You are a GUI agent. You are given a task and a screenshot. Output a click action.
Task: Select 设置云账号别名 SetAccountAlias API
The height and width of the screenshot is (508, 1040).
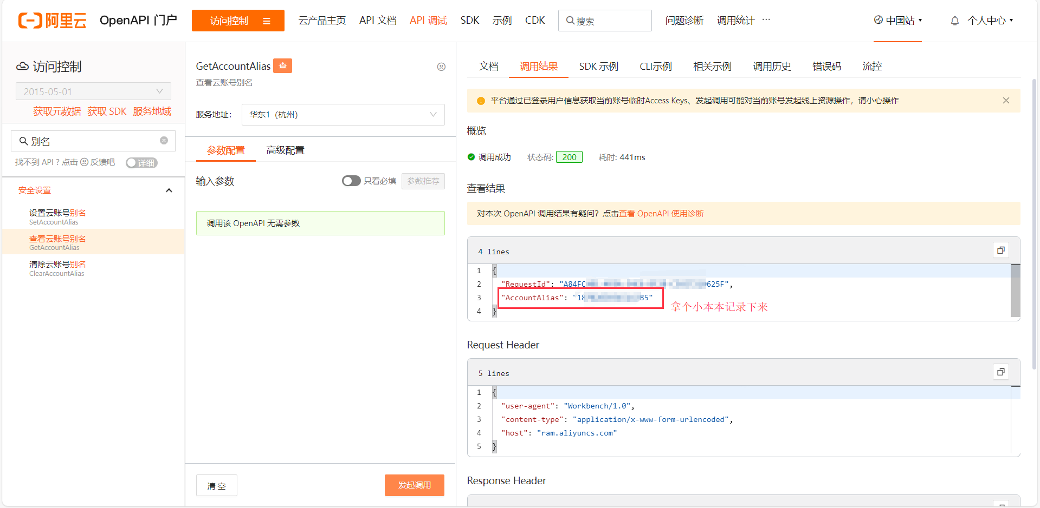tap(93, 216)
